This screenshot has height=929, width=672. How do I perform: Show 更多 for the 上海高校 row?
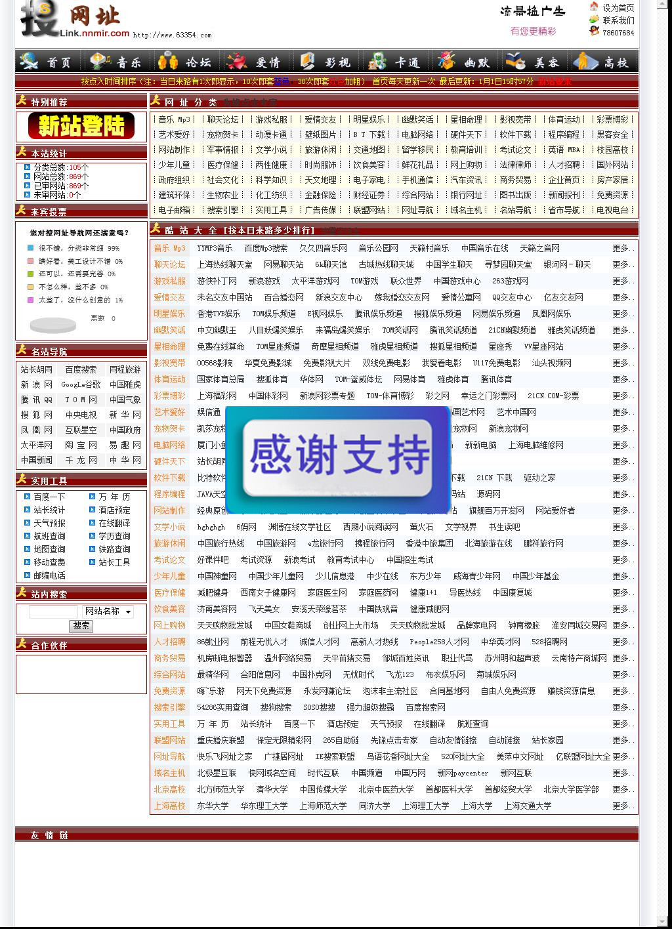click(623, 806)
